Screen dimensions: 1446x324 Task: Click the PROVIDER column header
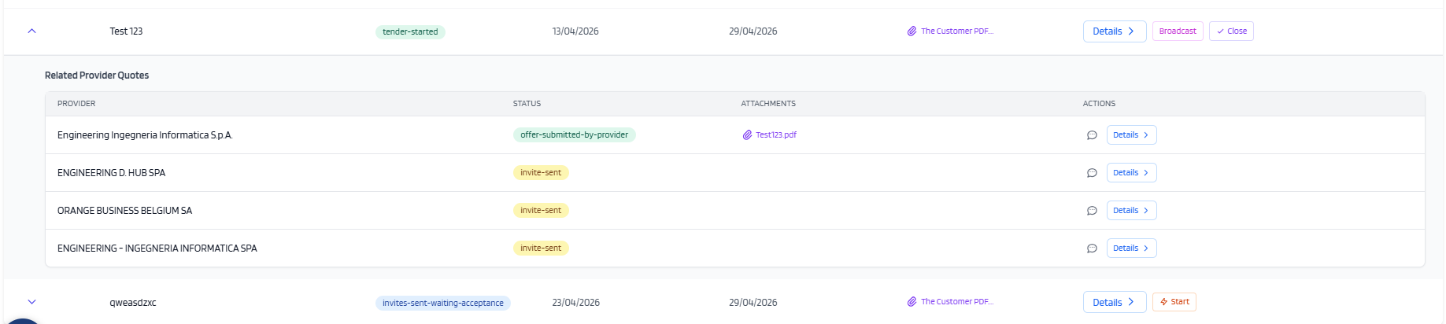tap(76, 104)
